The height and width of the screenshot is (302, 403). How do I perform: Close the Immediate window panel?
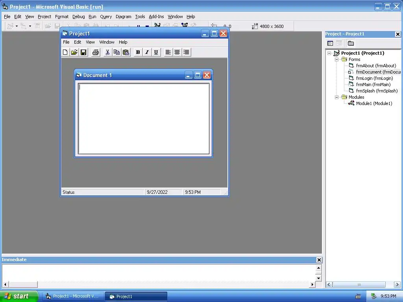[x=319, y=260]
